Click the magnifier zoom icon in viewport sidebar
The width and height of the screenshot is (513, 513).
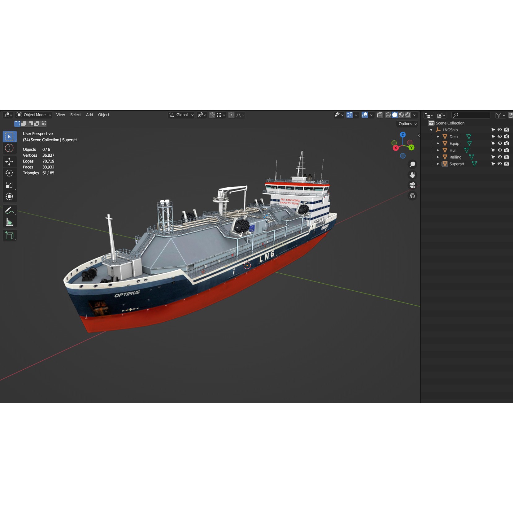click(412, 164)
